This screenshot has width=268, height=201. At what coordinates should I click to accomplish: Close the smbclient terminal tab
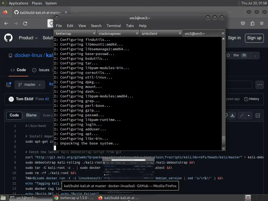point(180,33)
